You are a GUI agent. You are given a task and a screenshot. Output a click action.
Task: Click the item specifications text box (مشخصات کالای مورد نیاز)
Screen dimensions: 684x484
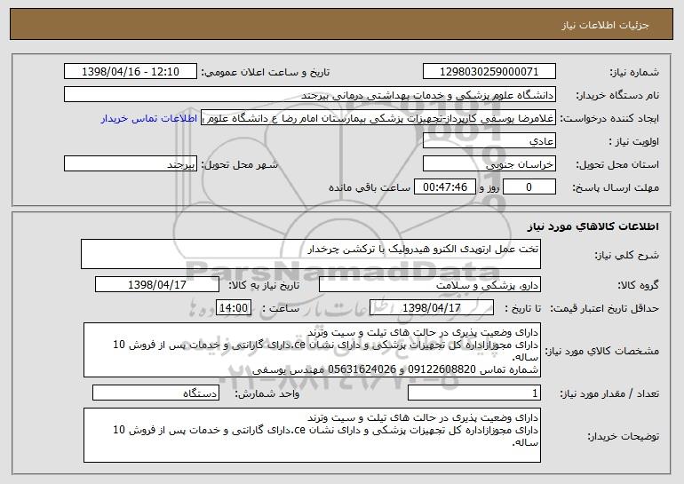pyautogui.click(x=312, y=350)
